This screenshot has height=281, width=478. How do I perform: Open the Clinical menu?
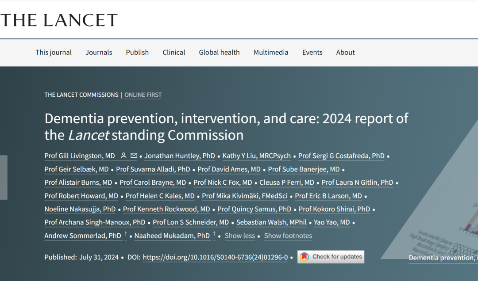[x=174, y=53]
